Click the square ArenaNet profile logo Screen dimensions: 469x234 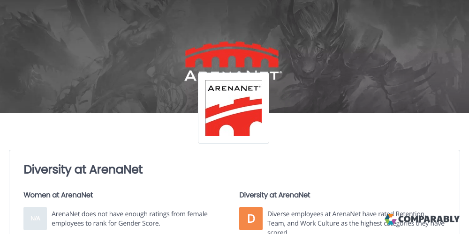coord(233,108)
